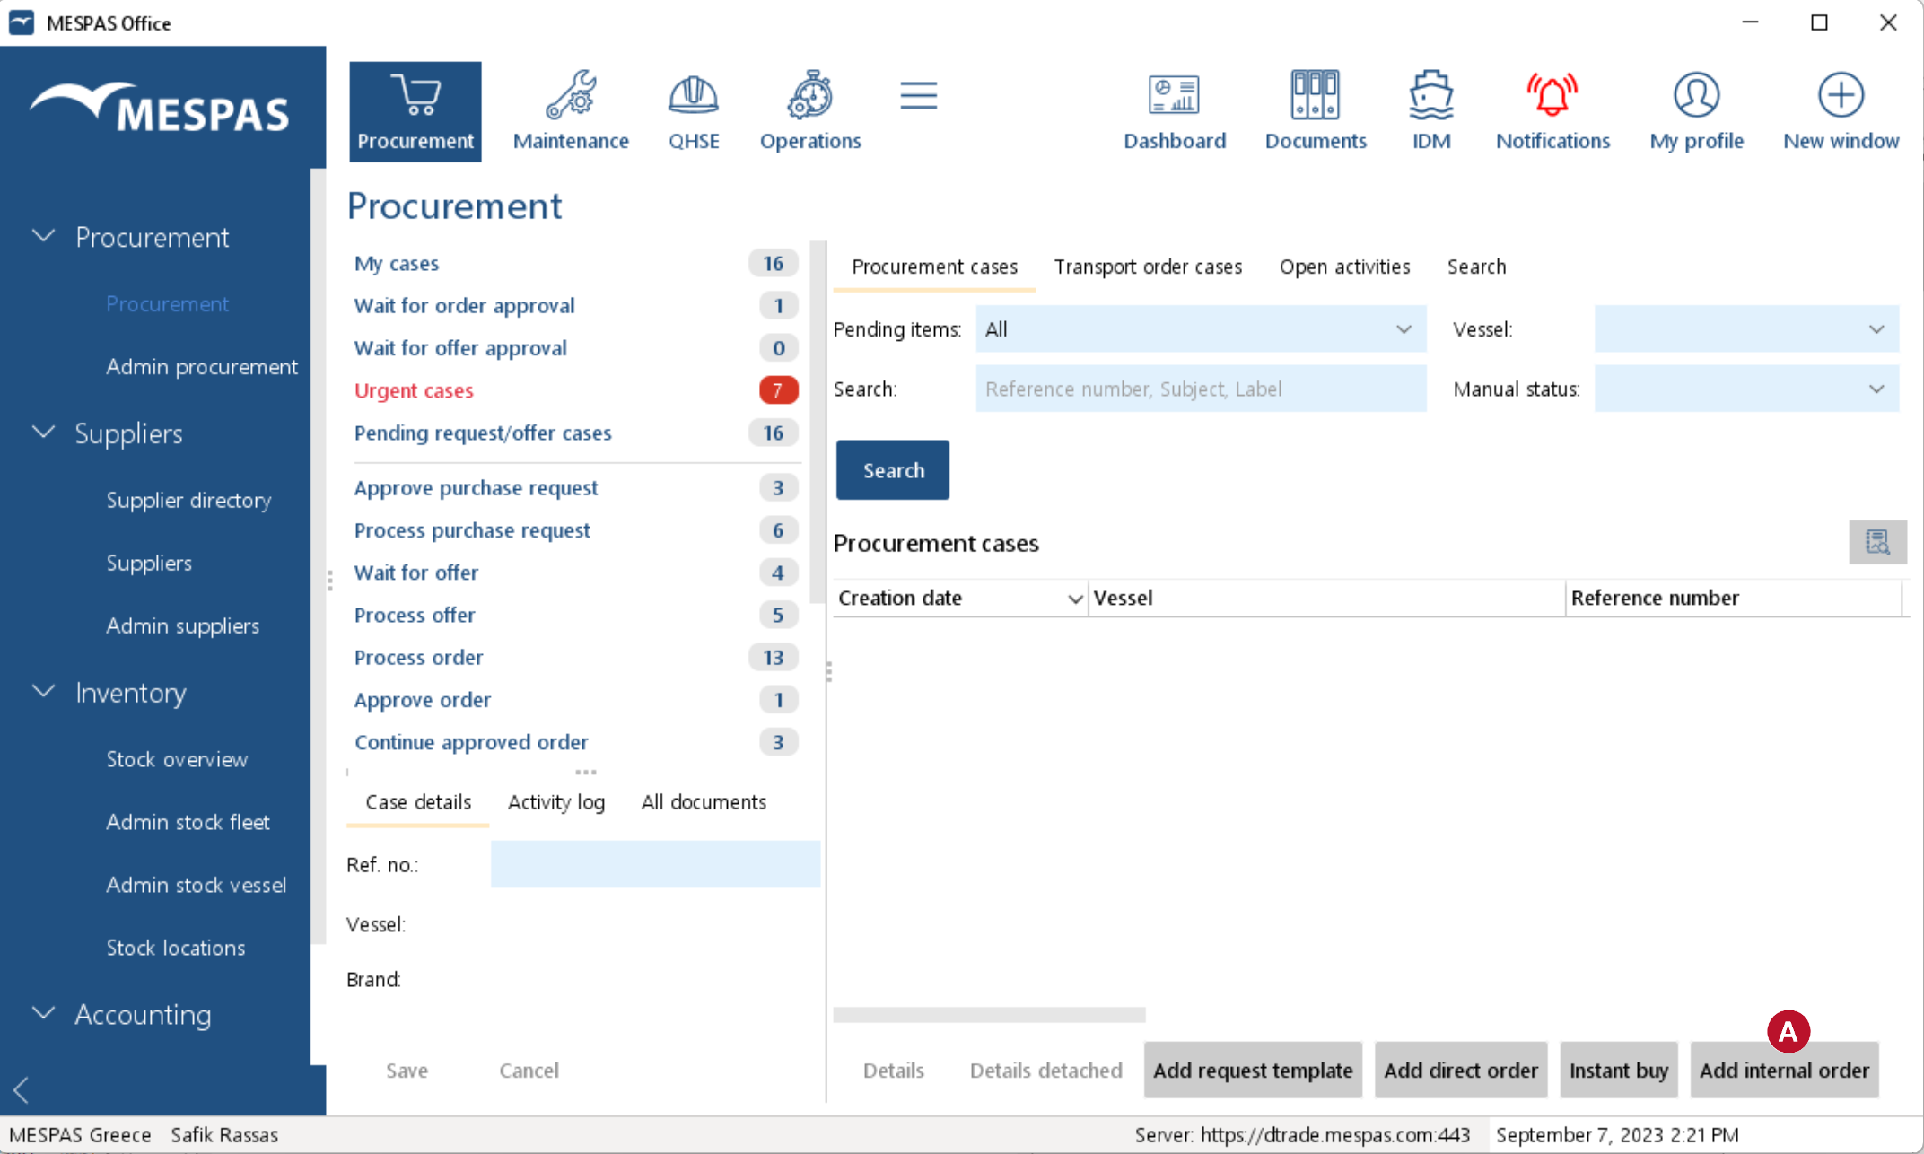Image resolution: width=1924 pixels, height=1154 pixels.
Task: Collapse the Procurement section in sidebar
Action: coord(43,236)
